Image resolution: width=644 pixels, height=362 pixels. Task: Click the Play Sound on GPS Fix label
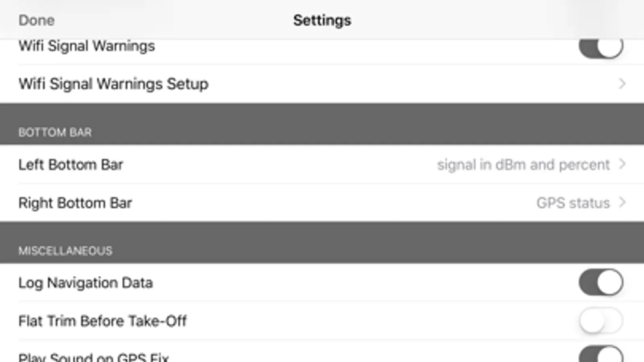(x=93, y=357)
